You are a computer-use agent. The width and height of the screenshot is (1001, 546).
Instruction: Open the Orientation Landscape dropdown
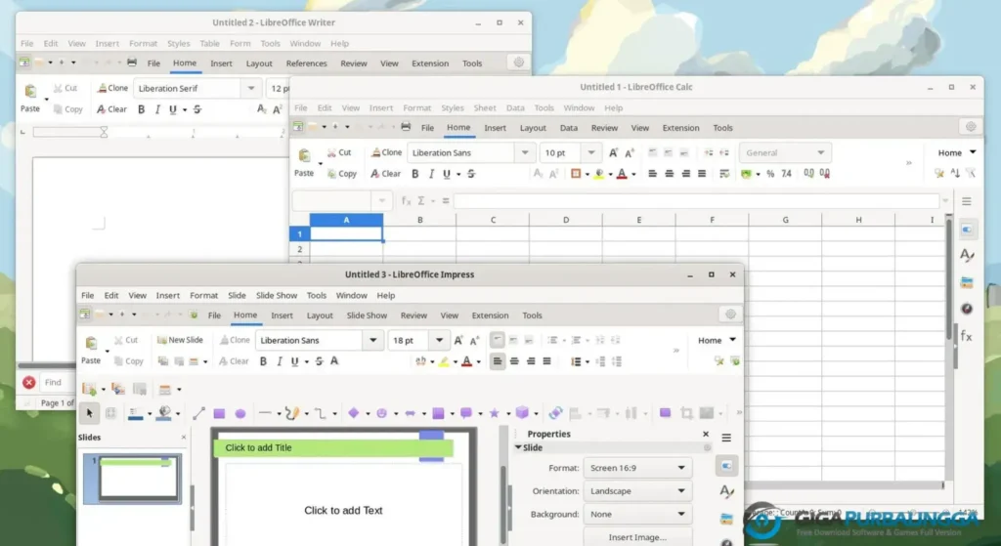(x=637, y=491)
